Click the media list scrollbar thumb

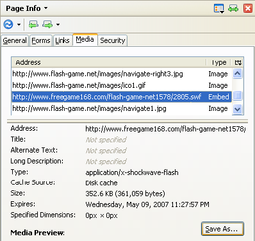pyautogui.click(x=238, y=96)
